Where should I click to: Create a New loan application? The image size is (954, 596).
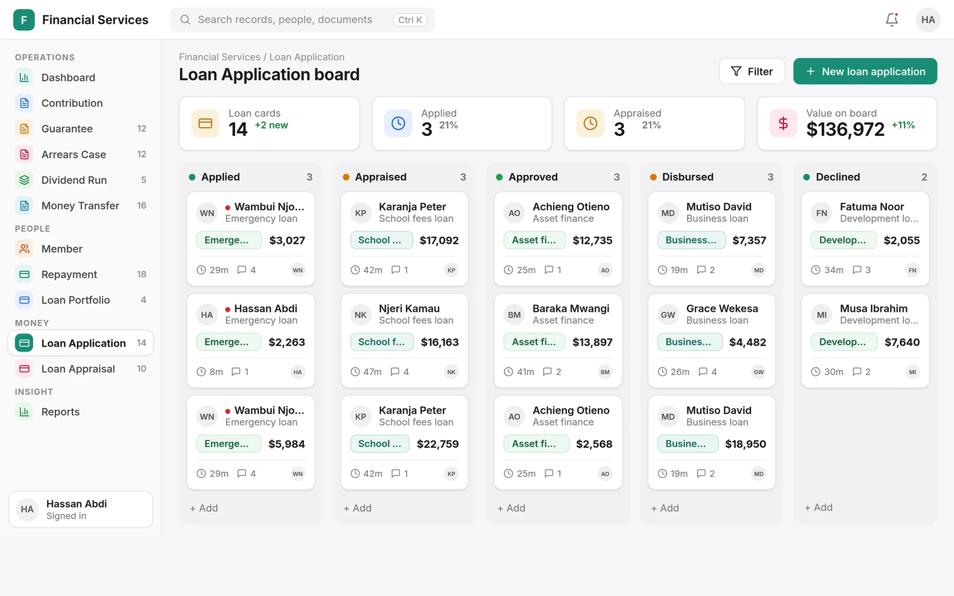[865, 72]
